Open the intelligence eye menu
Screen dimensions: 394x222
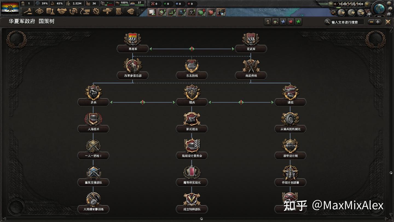[39, 11]
